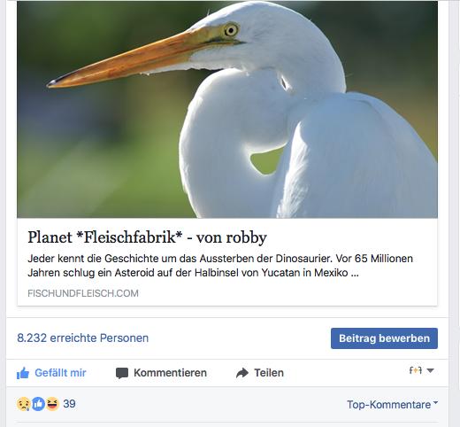Open the blue like reaction badge
The width and height of the screenshot is (460, 427).
pos(38,404)
